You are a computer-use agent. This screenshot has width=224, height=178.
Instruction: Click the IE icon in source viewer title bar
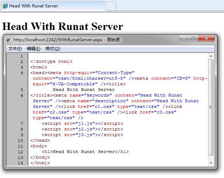[9, 40]
